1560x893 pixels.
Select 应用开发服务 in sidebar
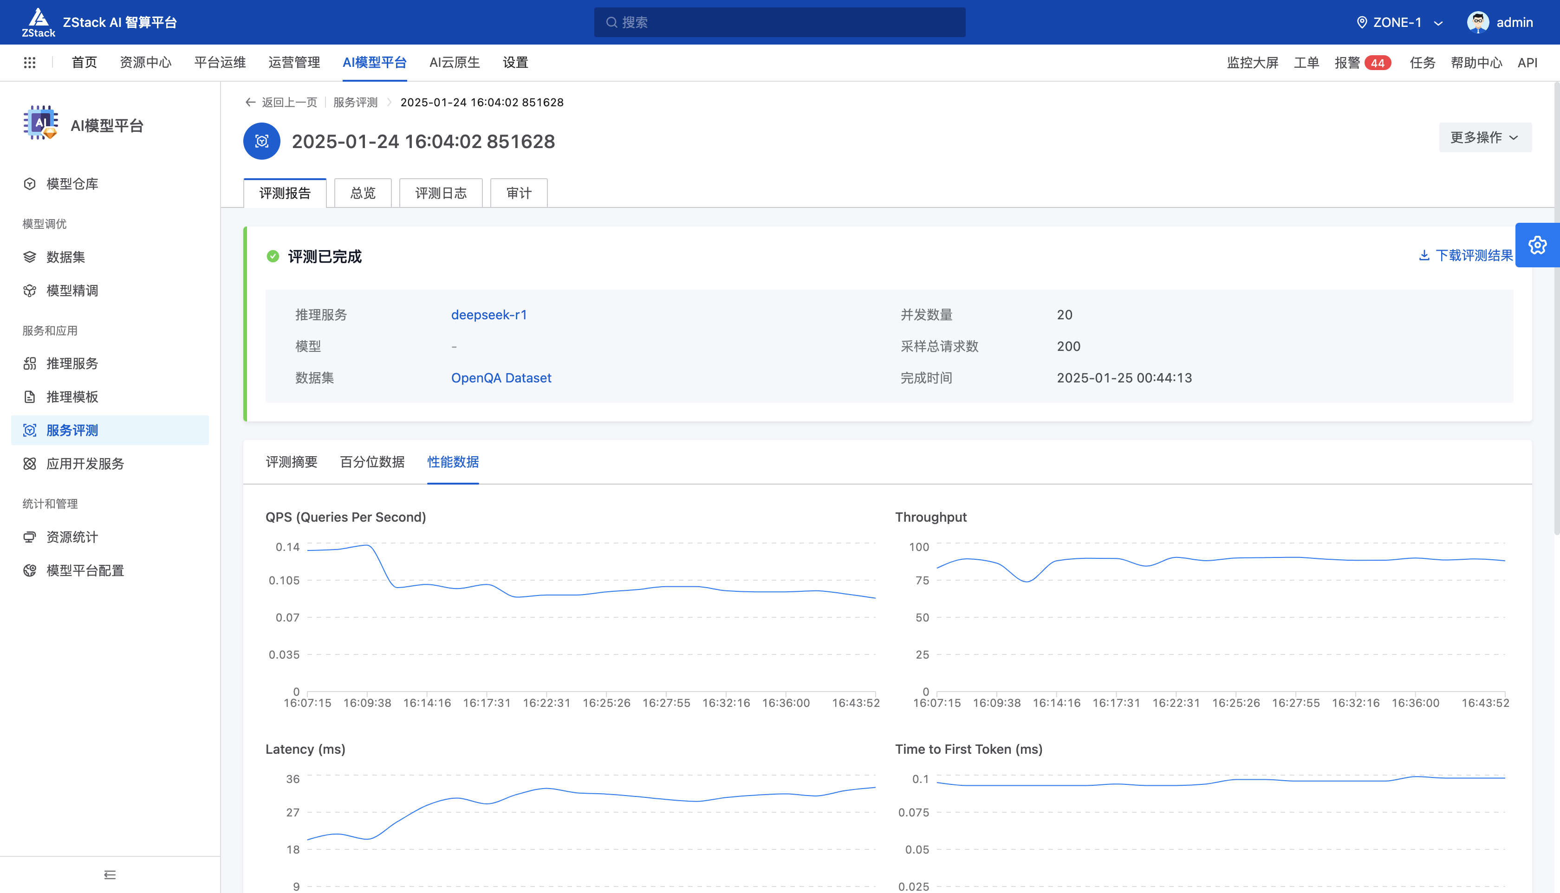click(84, 464)
